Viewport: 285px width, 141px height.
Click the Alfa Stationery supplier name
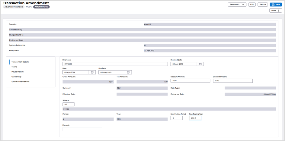point(142,30)
